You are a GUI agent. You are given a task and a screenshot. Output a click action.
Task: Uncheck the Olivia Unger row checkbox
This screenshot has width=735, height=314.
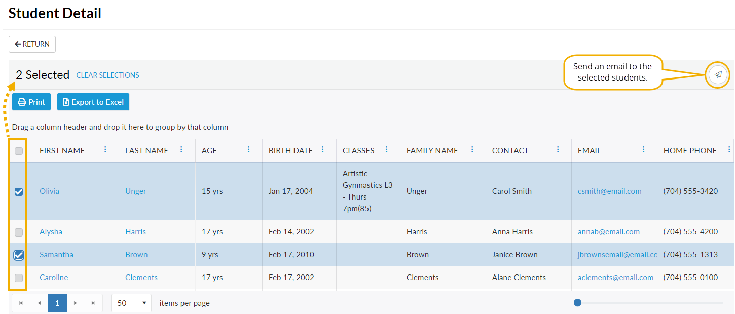tap(19, 191)
